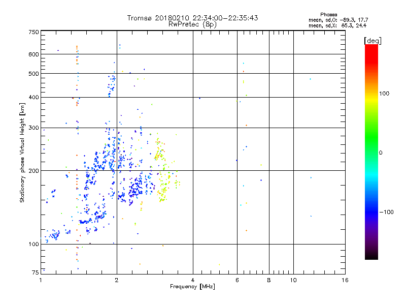Click the x-axis tick label '2'
The width and height of the screenshot is (406, 305).
coord(117,280)
